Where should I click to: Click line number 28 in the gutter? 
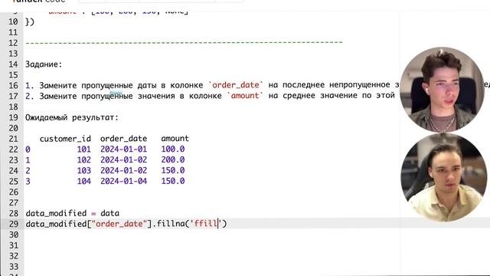pyautogui.click(x=13, y=213)
